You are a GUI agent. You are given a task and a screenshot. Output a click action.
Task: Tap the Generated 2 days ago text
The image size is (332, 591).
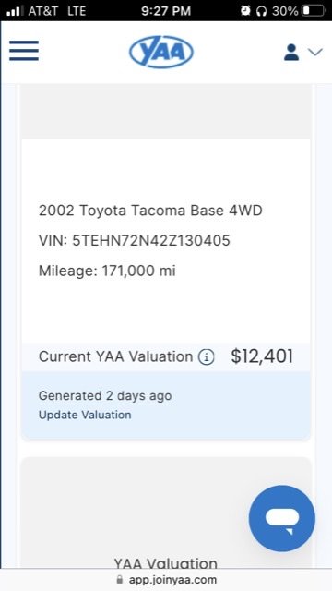[105, 396]
